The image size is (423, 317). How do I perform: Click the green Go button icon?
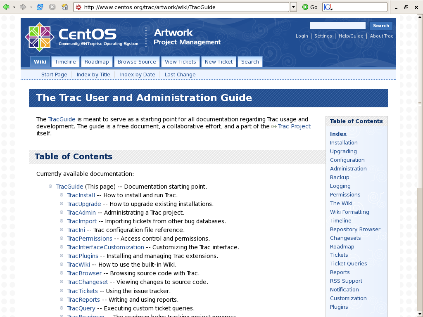coord(305,7)
